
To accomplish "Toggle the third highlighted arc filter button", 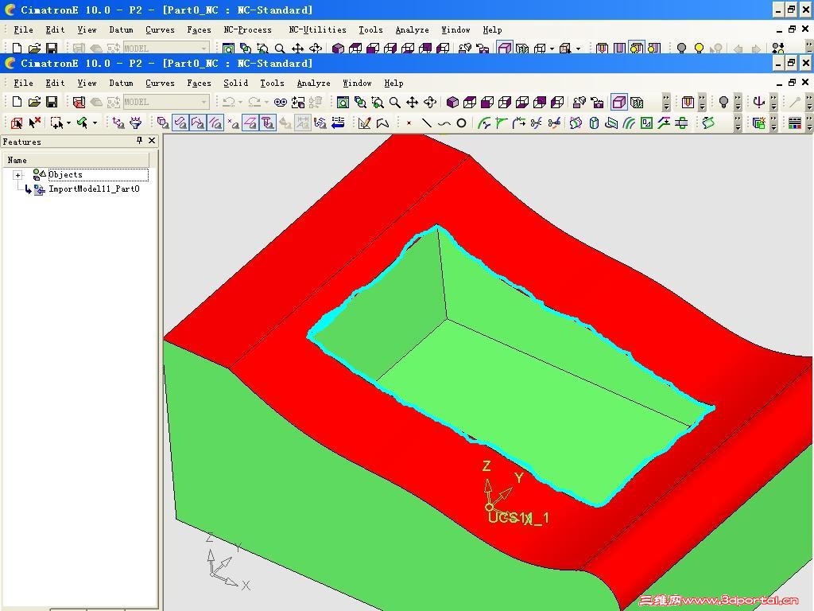I will point(215,123).
